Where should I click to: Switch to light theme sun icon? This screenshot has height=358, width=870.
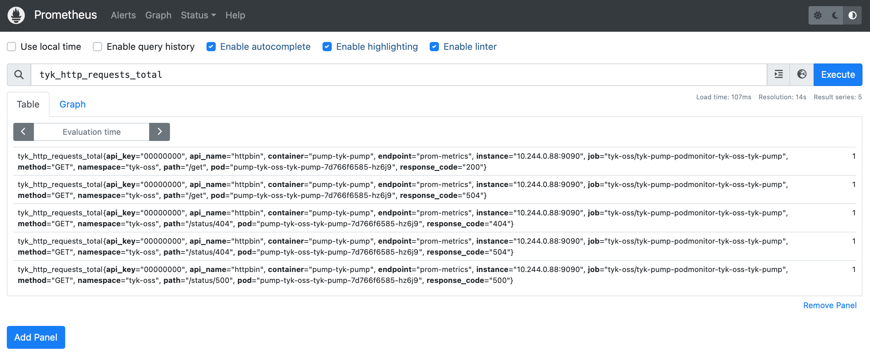coord(817,15)
